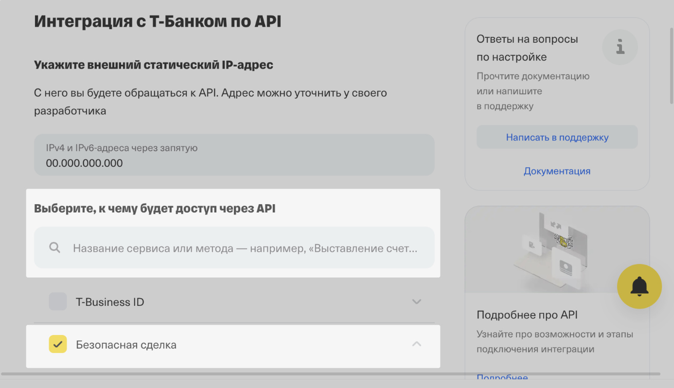Click the magnifier icon in the service search field

point(54,247)
